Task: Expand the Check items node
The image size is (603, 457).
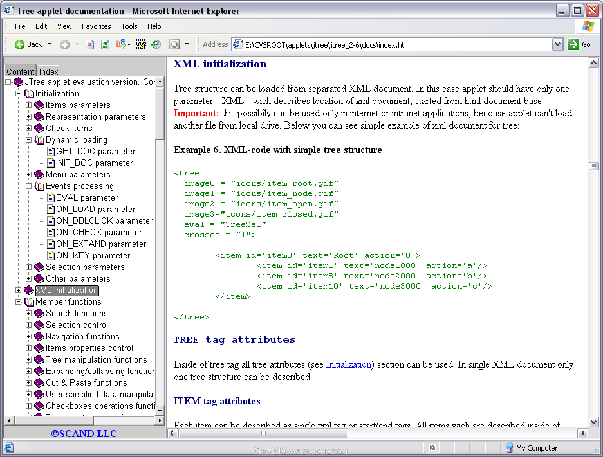Action: [28, 129]
